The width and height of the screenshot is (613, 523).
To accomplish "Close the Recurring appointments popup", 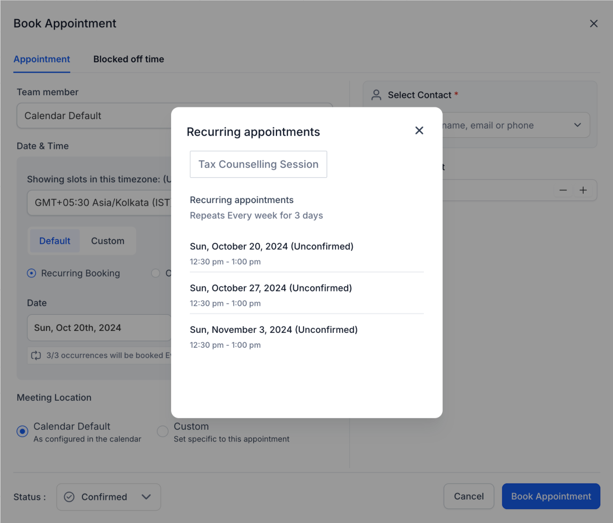I will click(x=419, y=131).
